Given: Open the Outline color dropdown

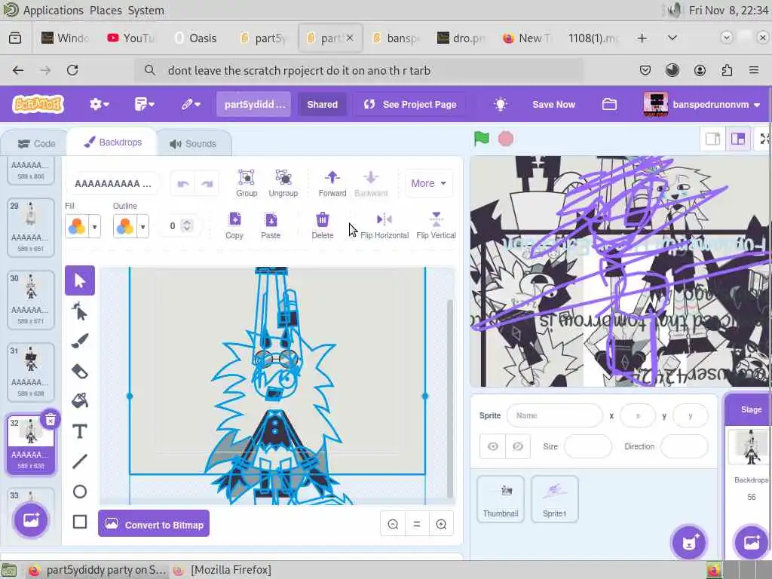Looking at the screenshot, I should [x=142, y=226].
